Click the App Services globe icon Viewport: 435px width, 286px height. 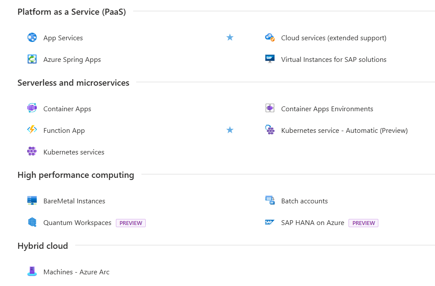pyautogui.click(x=32, y=37)
